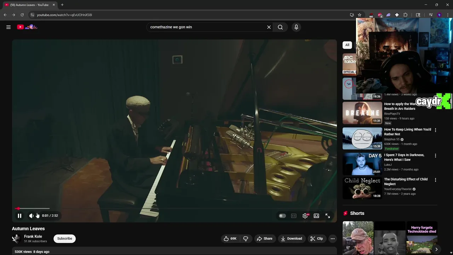Open the Extensions puzzle menu
This screenshot has width=453, height=255.
point(406,15)
